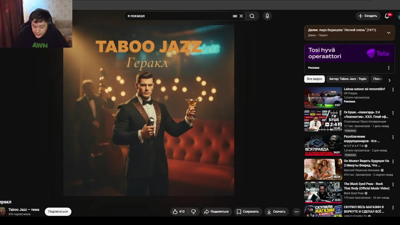Select the partially visible 'Похожие' chip
The height and width of the screenshot is (225, 400).
coord(378,79)
